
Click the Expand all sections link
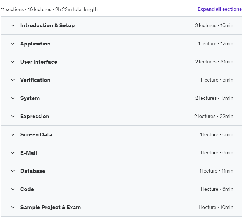pyautogui.click(x=219, y=9)
